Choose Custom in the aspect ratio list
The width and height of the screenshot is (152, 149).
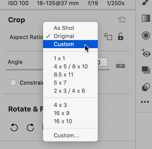pos(64,44)
